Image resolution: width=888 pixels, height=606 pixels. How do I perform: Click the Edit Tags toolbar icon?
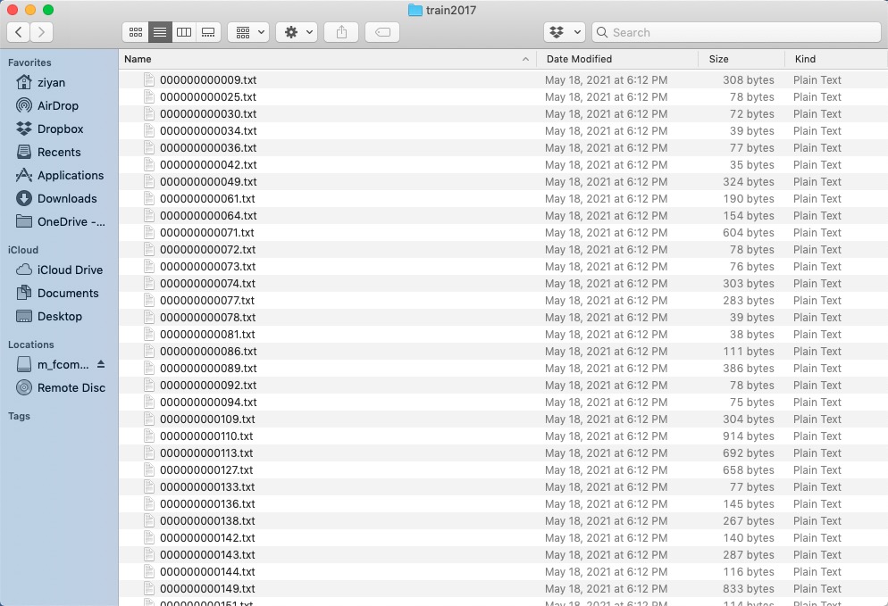382,32
